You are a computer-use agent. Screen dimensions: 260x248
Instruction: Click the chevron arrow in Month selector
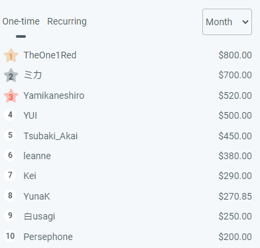pyautogui.click(x=245, y=22)
